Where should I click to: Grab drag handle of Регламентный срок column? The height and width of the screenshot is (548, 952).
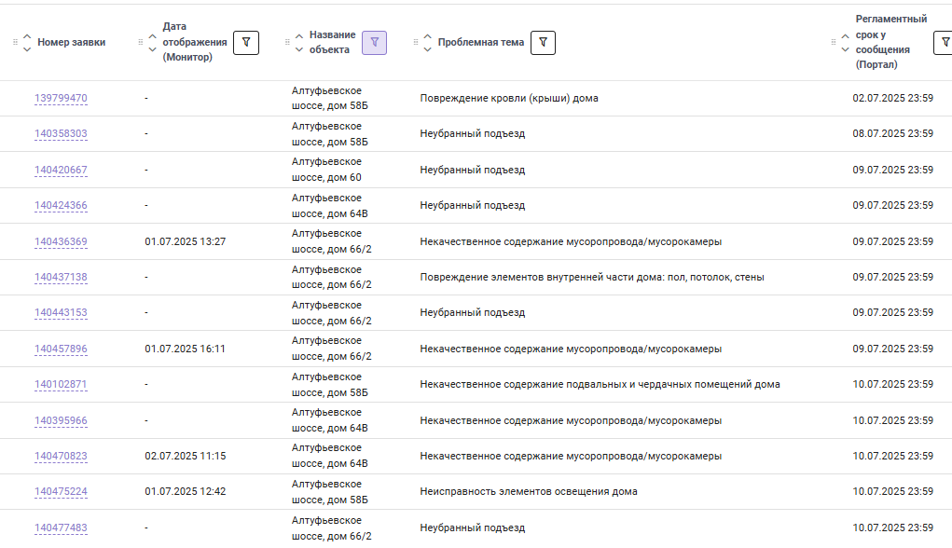coord(833,43)
